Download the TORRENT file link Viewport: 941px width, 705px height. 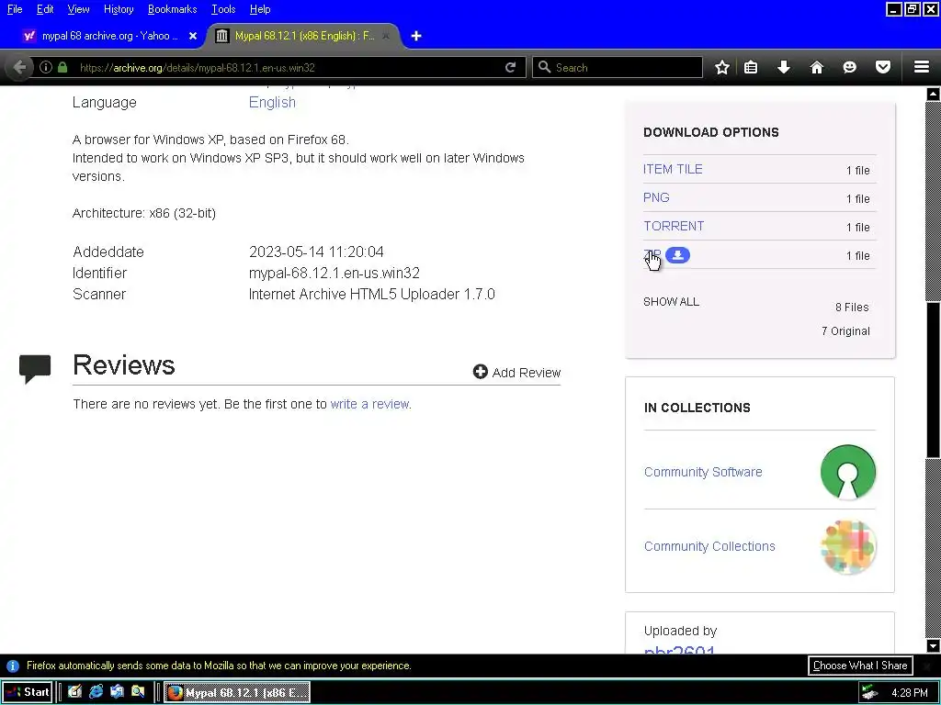[674, 226]
